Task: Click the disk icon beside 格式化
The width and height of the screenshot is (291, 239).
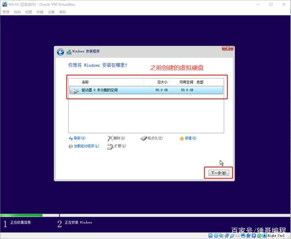Action: point(144,138)
